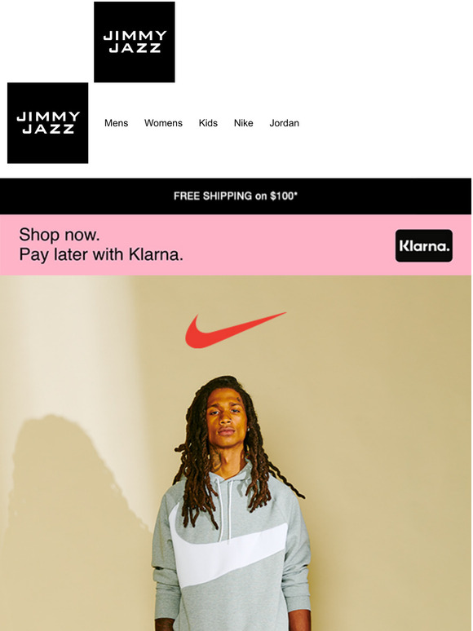Click the model's face in photo
Screen dimensions: 473x631
(x=226, y=418)
